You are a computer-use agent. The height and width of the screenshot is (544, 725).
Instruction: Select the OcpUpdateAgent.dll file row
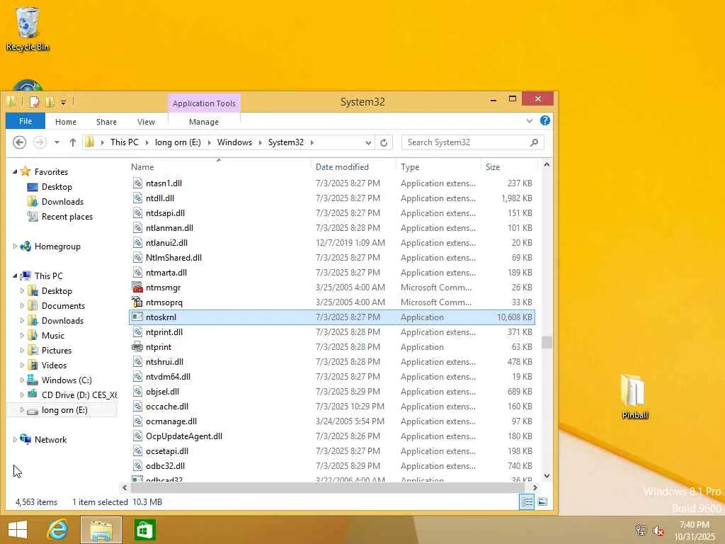pyautogui.click(x=331, y=436)
